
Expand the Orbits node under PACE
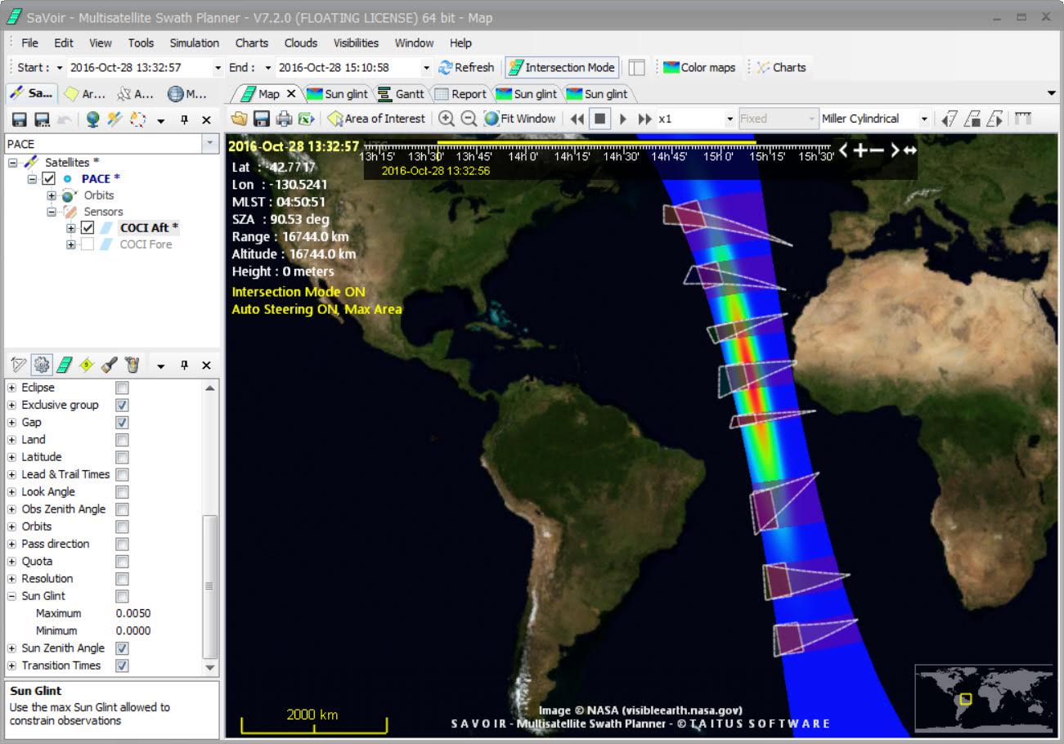point(52,195)
